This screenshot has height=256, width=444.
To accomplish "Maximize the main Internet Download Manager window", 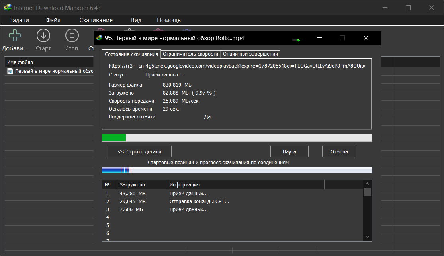I will tap(408, 8).
